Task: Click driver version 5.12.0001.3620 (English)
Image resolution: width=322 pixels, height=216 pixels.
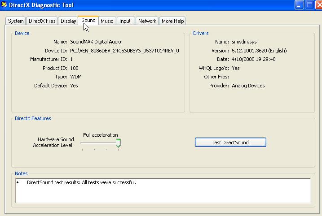Action: 259,51
